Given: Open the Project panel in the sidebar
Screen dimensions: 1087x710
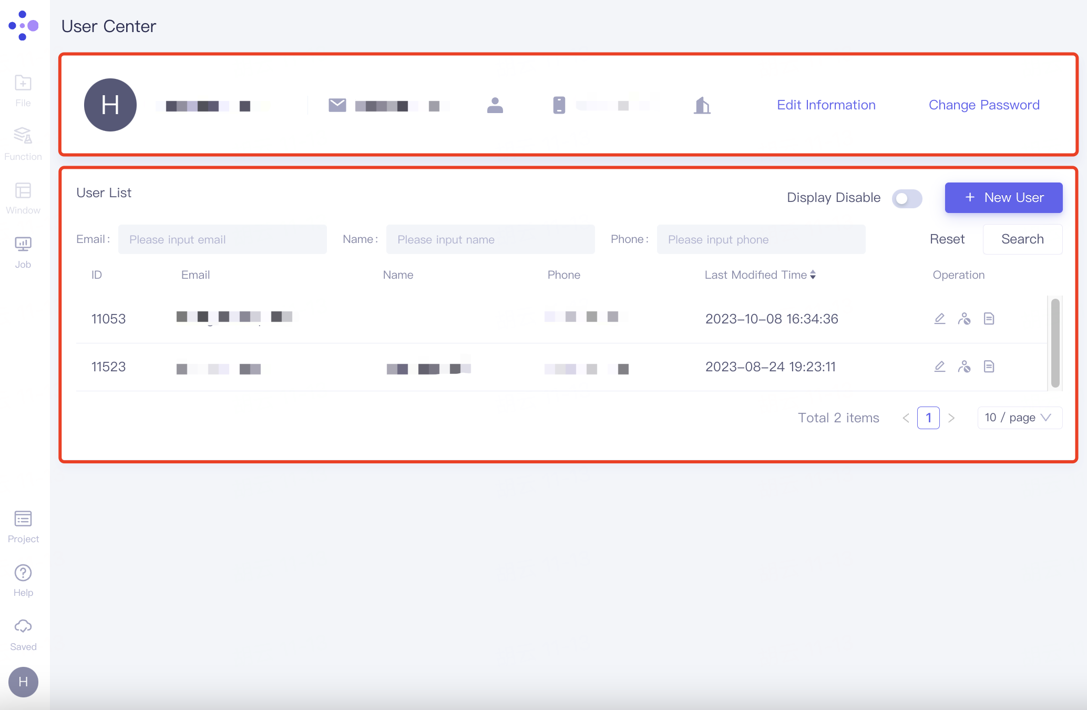Looking at the screenshot, I should [23, 525].
